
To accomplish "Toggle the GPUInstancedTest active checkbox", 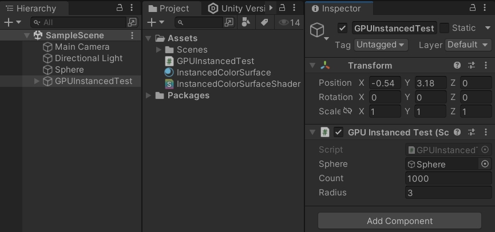I will click(x=343, y=28).
